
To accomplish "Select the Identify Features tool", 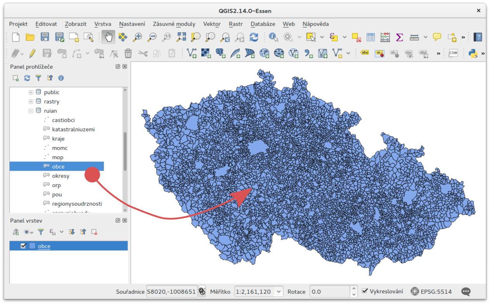I will tap(274, 37).
